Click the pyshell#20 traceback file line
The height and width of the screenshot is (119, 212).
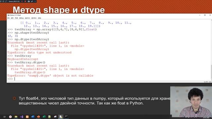pos(47,46)
